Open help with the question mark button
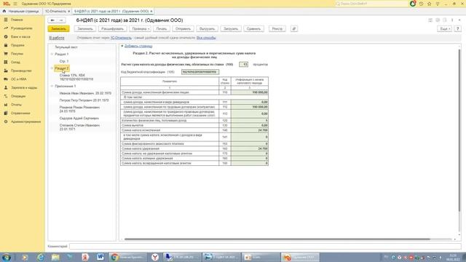Image resolution: width=466 pixels, height=262 pixels. coord(458,29)
